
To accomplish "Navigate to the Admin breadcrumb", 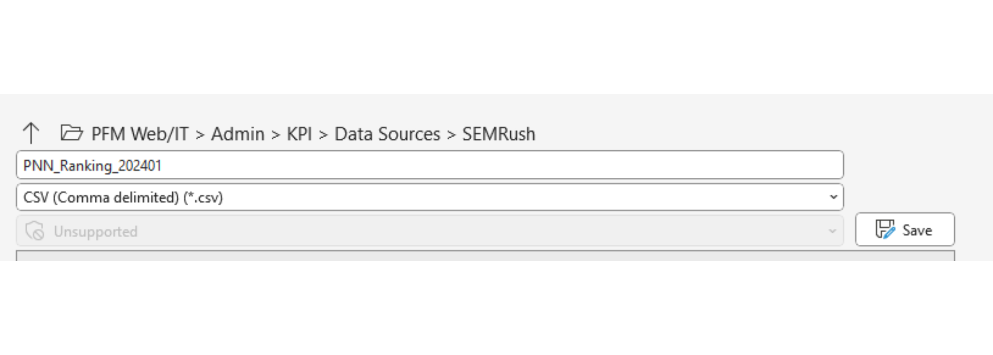I will click(237, 133).
